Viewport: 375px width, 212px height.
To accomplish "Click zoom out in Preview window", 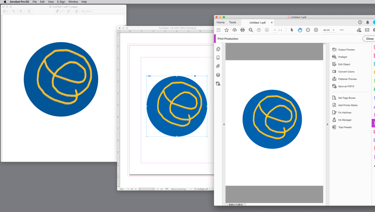I will pos(14,11).
